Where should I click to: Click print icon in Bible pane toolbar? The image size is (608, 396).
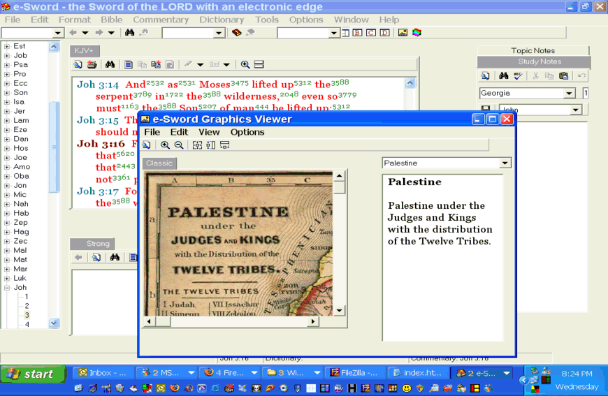point(92,64)
